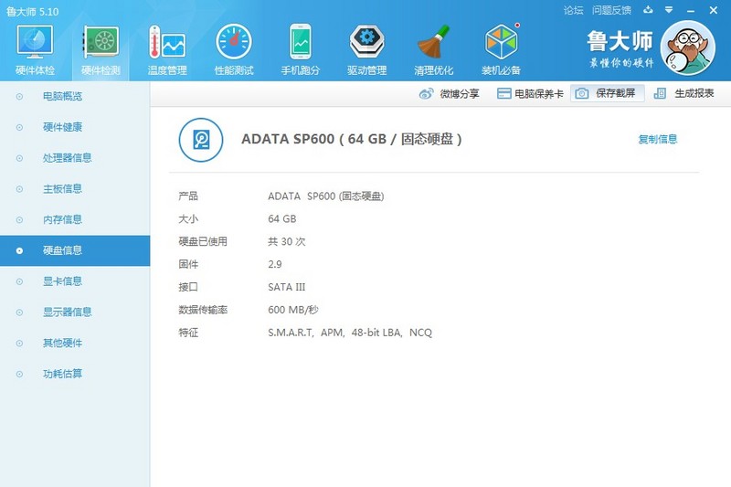Share via 微博分享

[x=449, y=94]
